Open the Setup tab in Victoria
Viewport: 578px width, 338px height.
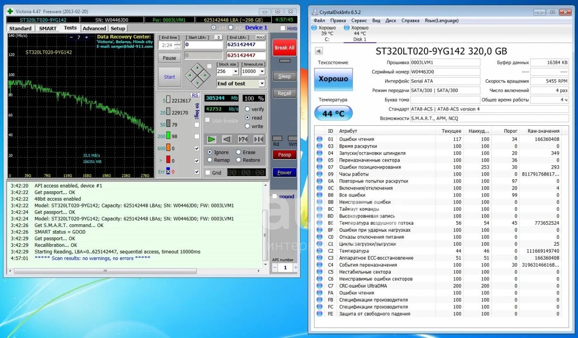click(x=118, y=28)
